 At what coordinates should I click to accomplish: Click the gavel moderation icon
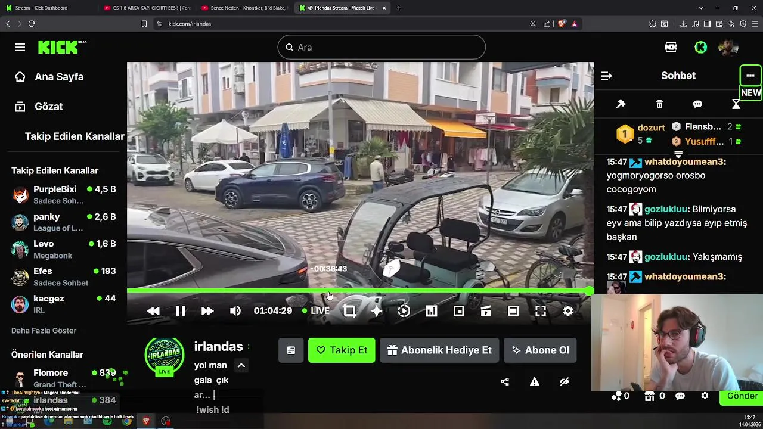coord(621,104)
